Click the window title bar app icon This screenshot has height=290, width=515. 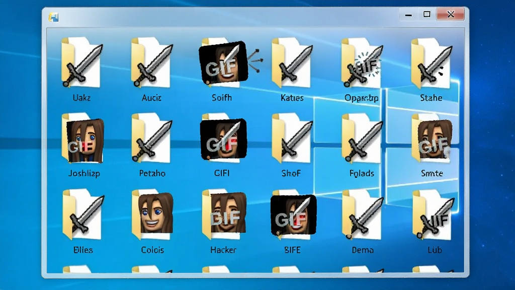click(x=53, y=17)
